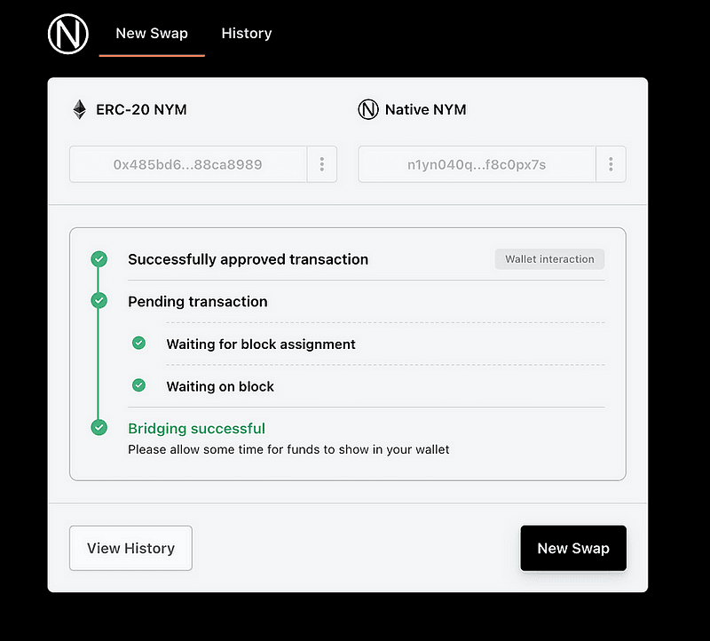710x641 pixels.
Task: Click checkmark next to Successfully approved transaction
Action: pyautogui.click(x=99, y=259)
